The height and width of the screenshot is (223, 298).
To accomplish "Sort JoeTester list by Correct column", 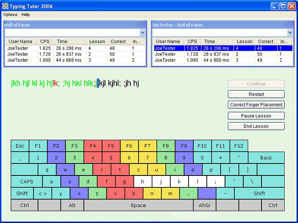I will pyautogui.click(x=266, y=41).
